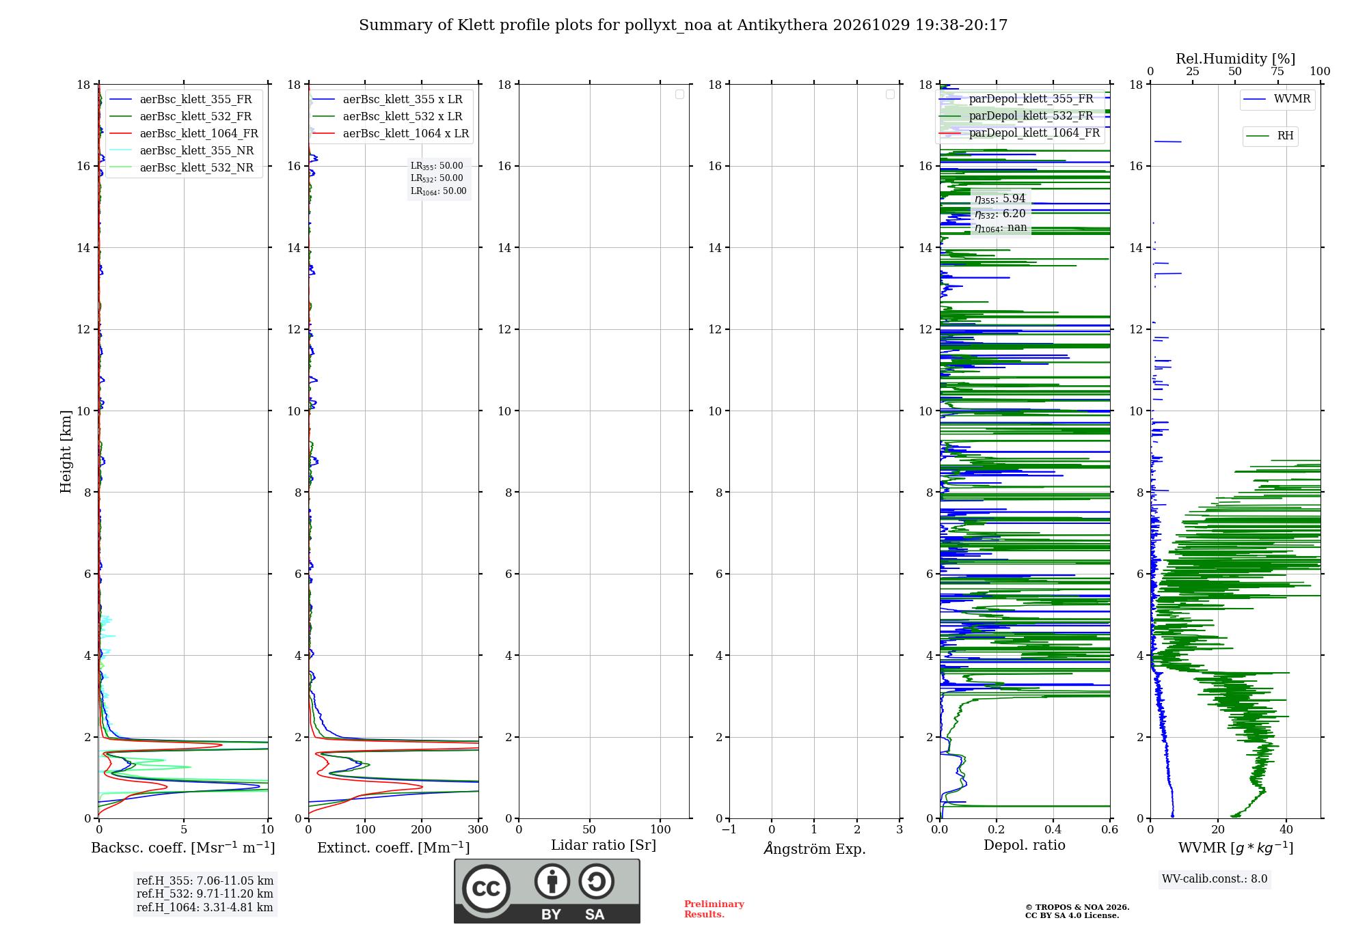Image resolution: width=1367 pixels, height=929 pixels.
Task: Click the SA share-alike arrow icon
Action: [597, 881]
